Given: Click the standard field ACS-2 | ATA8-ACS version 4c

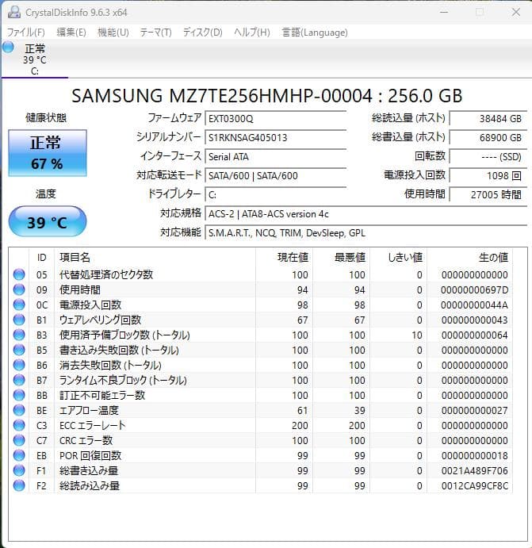Looking at the screenshot, I should [x=366, y=213].
